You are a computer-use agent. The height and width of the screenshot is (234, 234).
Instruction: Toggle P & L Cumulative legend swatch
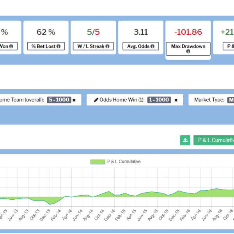coord(98,162)
